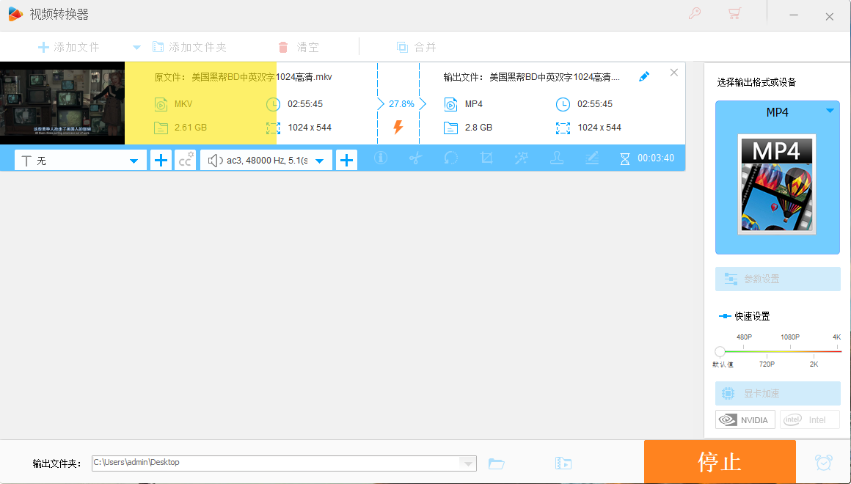Toggle Intel acceleration option
The height and width of the screenshot is (484, 851).
tap(810, 419)
